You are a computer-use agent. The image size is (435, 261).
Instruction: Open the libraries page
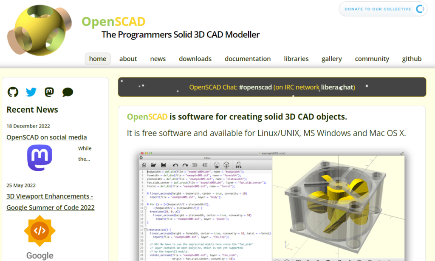coord(296,59)
